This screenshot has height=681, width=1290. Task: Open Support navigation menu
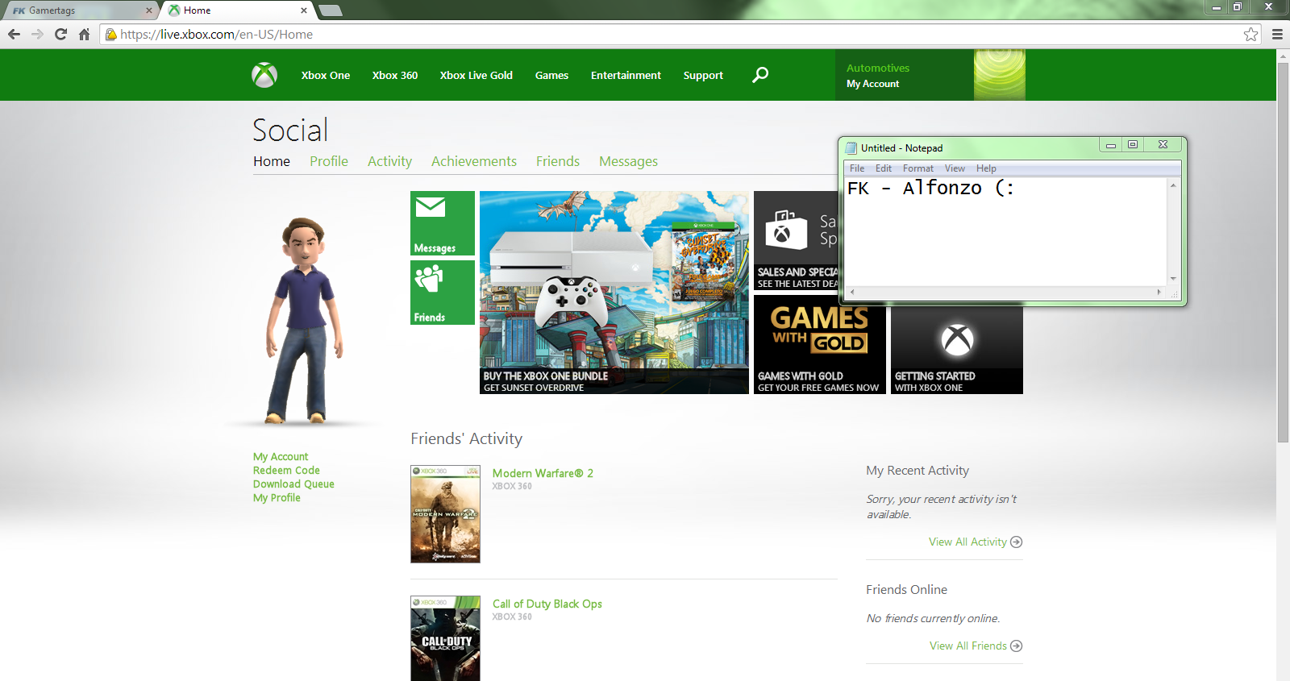pyautogui.click(x=703, y=75)
